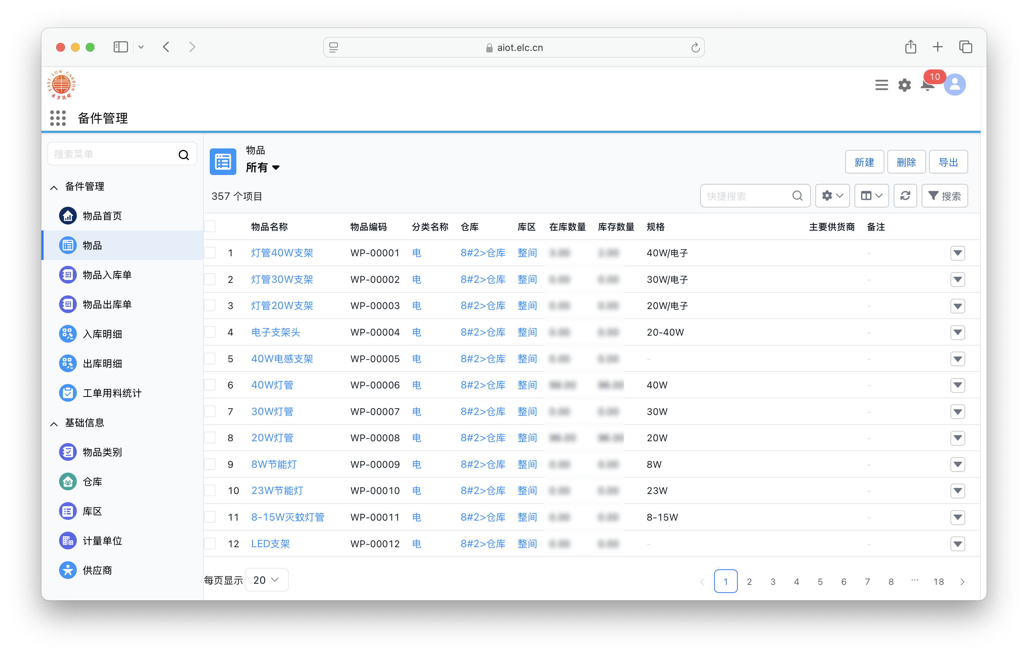Go to next page arrow

(x=962, y=582)
